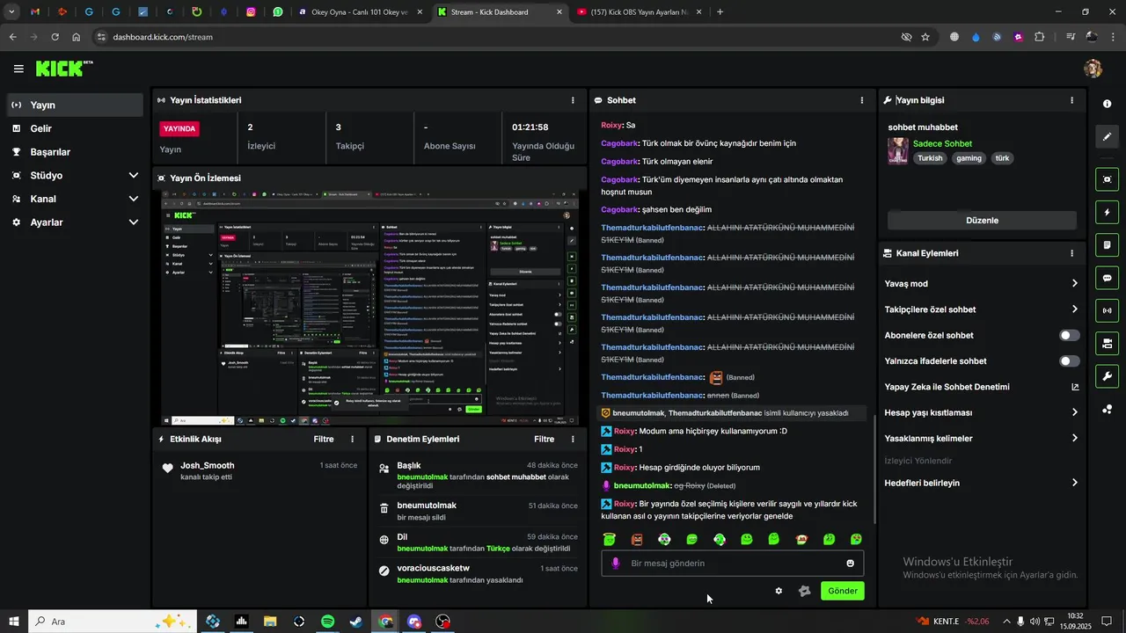Click the Sadece Sohbet category link
This screenshot has height=633, width=1126.
point(942,143)
